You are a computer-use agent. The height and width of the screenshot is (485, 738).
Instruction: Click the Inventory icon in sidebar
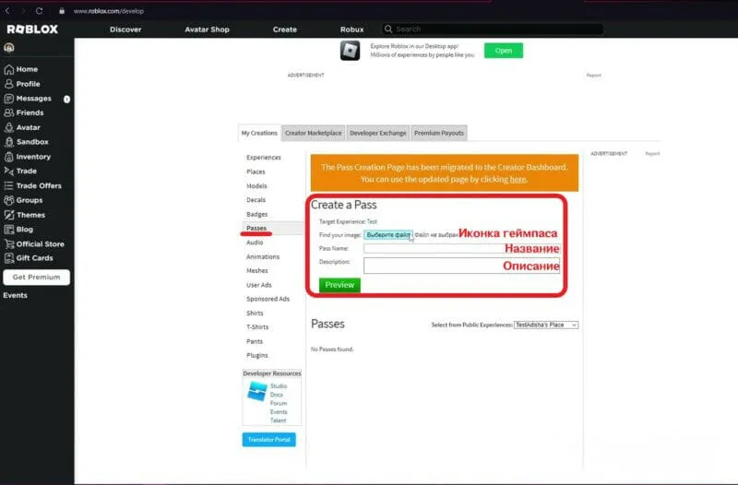click(9, 157)
